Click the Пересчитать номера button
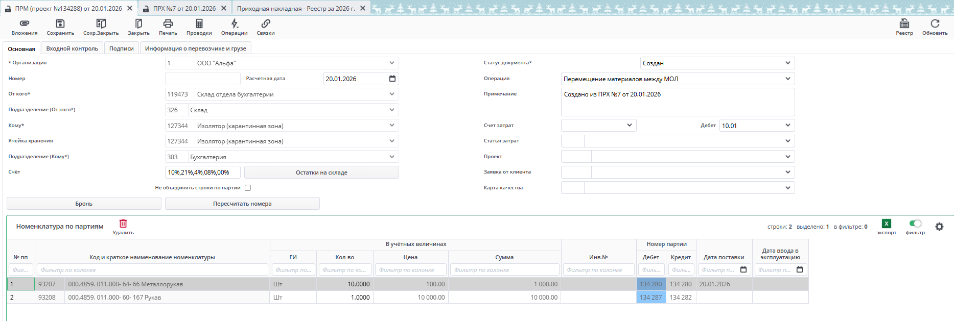The width and height of the screenshot is (954, 321). 242,204
